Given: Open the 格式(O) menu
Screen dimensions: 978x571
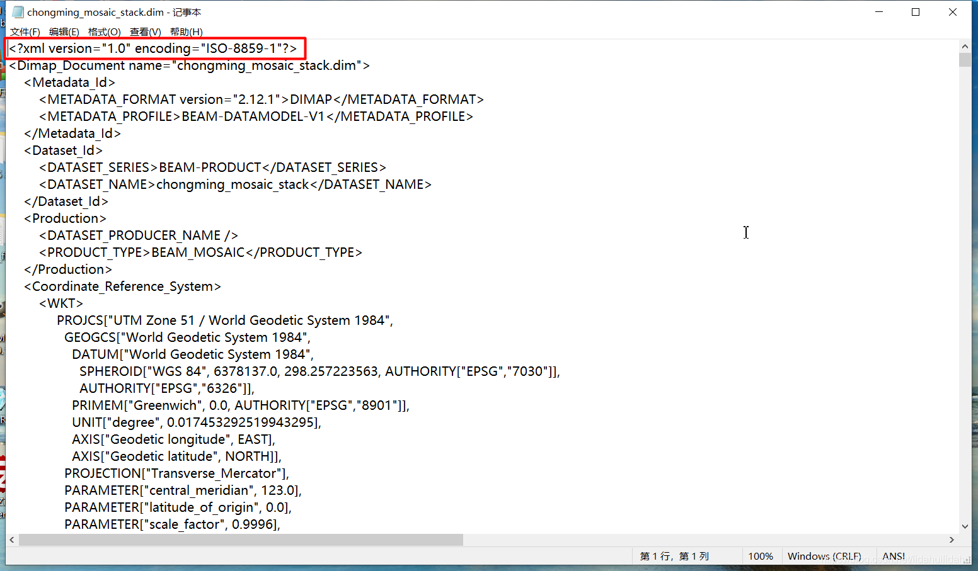Looking at the screenshot, I should [x=105, y=32].
